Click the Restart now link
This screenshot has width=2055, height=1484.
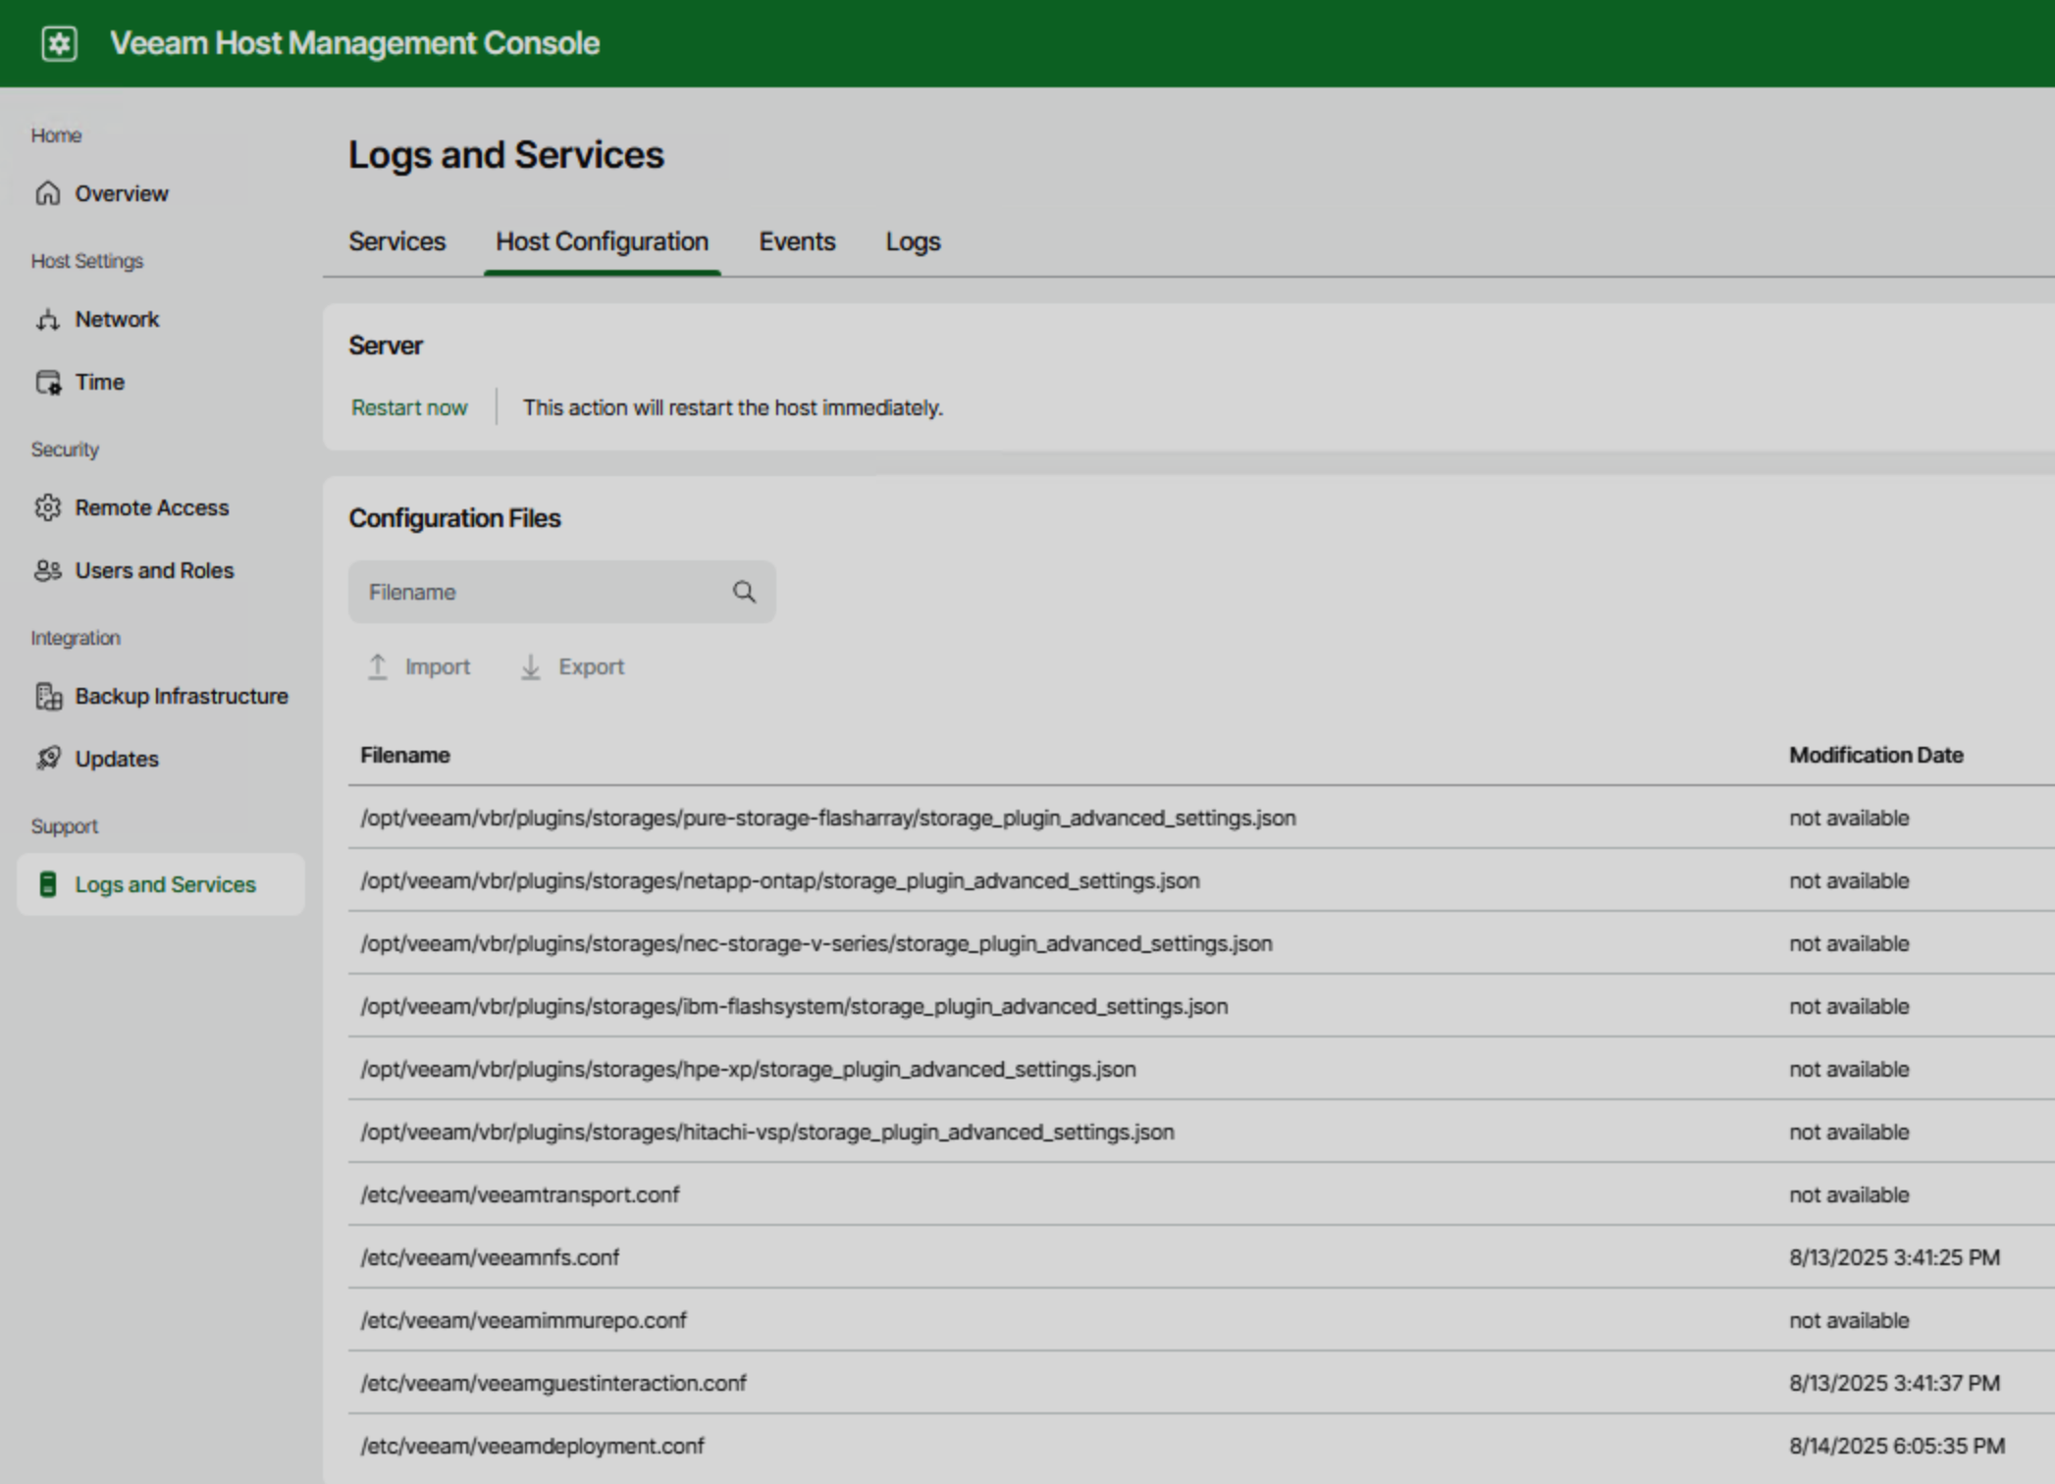409,407
